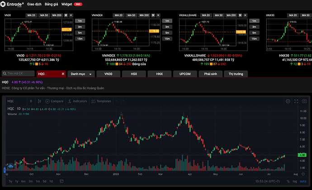The image size is (312, 190).
Task: Switch to the UPCOM tab
Action: pyautogui.click(x=184, y=74)
